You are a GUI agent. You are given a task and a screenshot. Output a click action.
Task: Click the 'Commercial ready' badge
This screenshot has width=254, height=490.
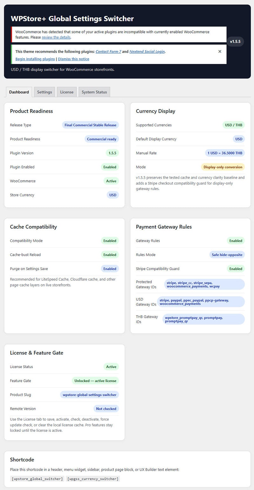coord(102,139)
